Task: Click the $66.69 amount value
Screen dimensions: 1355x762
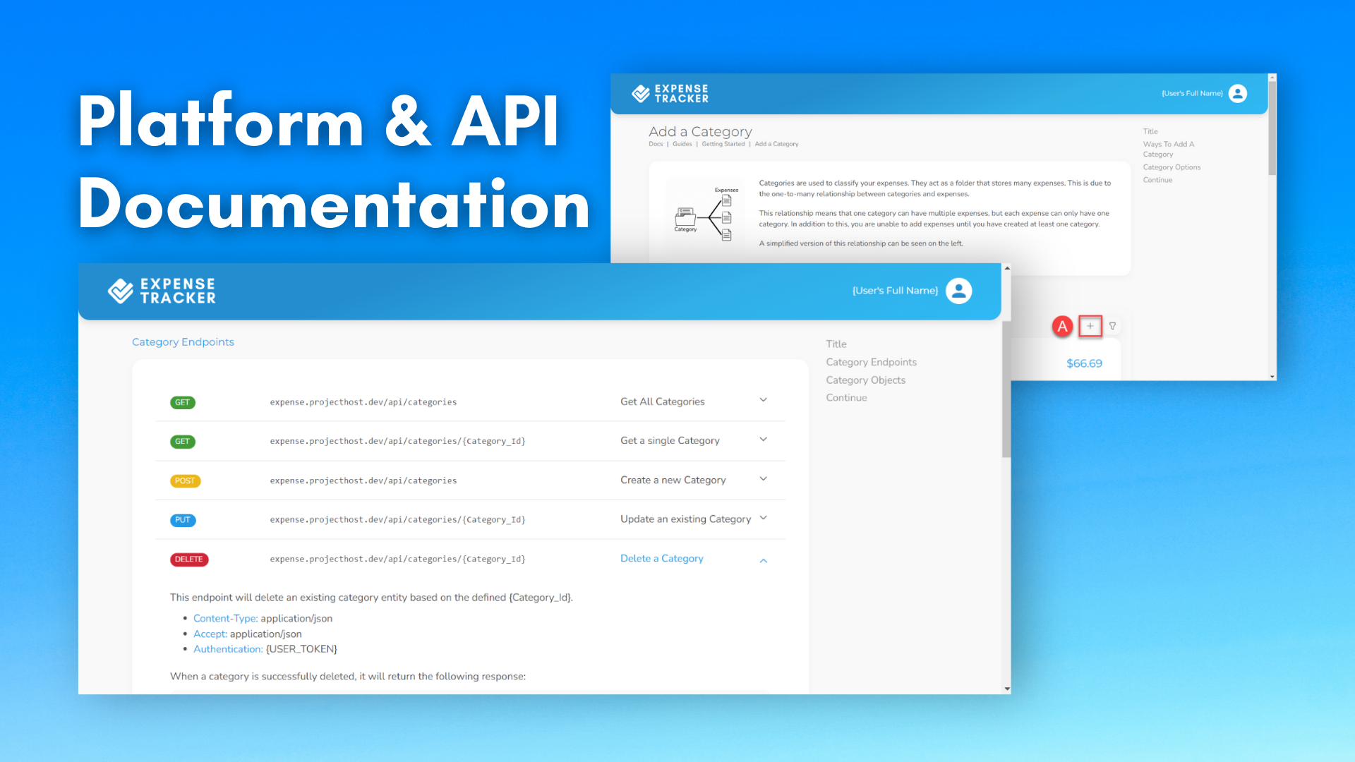Action: (1084, 363)
